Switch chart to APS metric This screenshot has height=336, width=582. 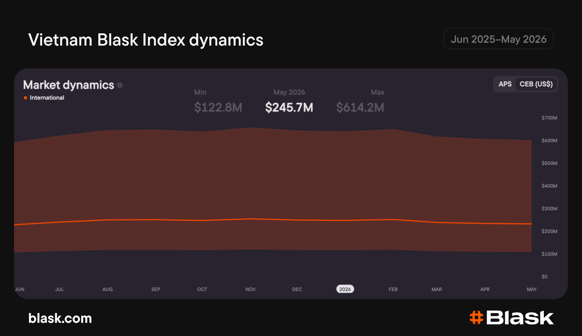505,84
